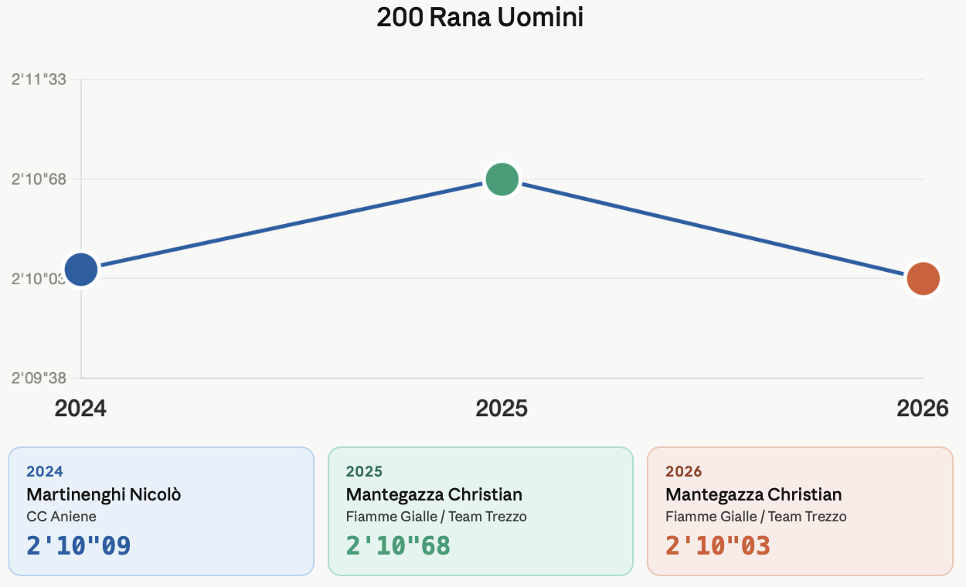Viewport: 966px width, 587px height.
Task: Click the 2'09"38 y-axis label
Action: (38, 378)
